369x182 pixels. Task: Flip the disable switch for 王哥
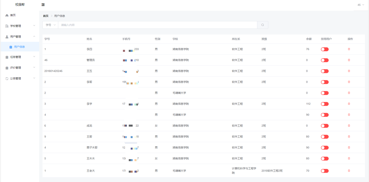coord(325,137)
